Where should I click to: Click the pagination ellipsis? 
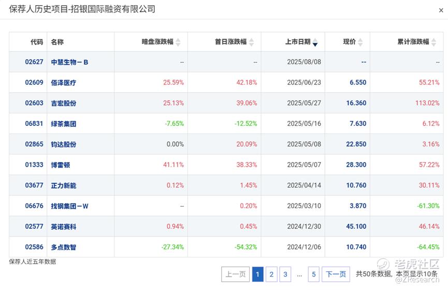click(x=299, y=275)
